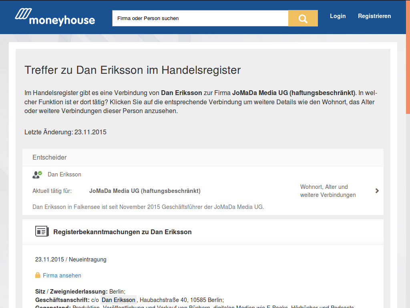Open the Login page
Screen dimensions: 410x308
pos(338,16)
